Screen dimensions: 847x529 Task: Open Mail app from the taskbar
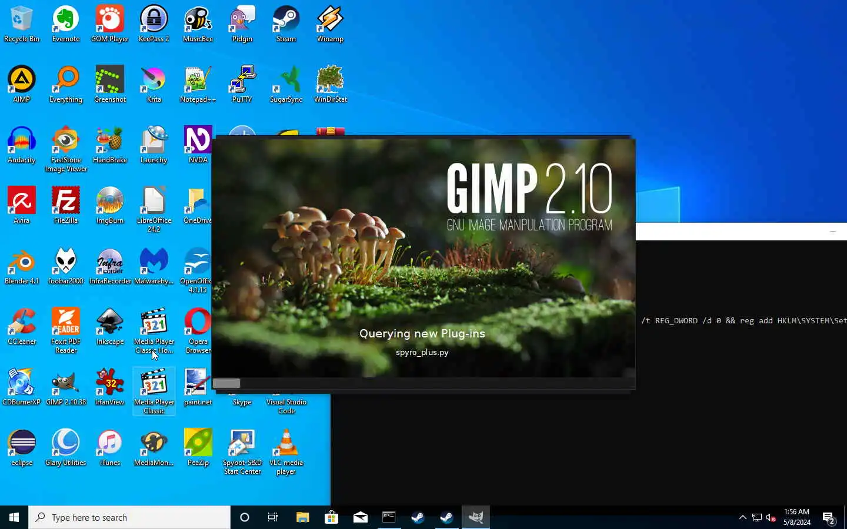click(x=360, y=517)
